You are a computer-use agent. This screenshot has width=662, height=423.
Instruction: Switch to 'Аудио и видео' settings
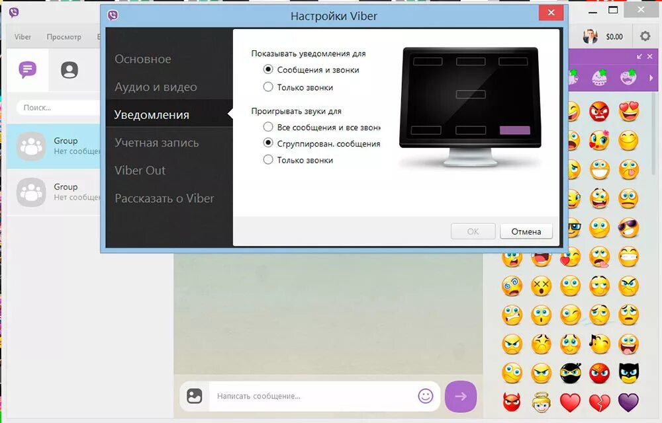[x=156, y=87]
